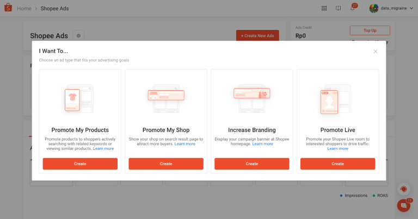The height and width of the screenshot is (219, 418).
Task: Go to Home in breadcrumb
Action: [x=24, y=9]
